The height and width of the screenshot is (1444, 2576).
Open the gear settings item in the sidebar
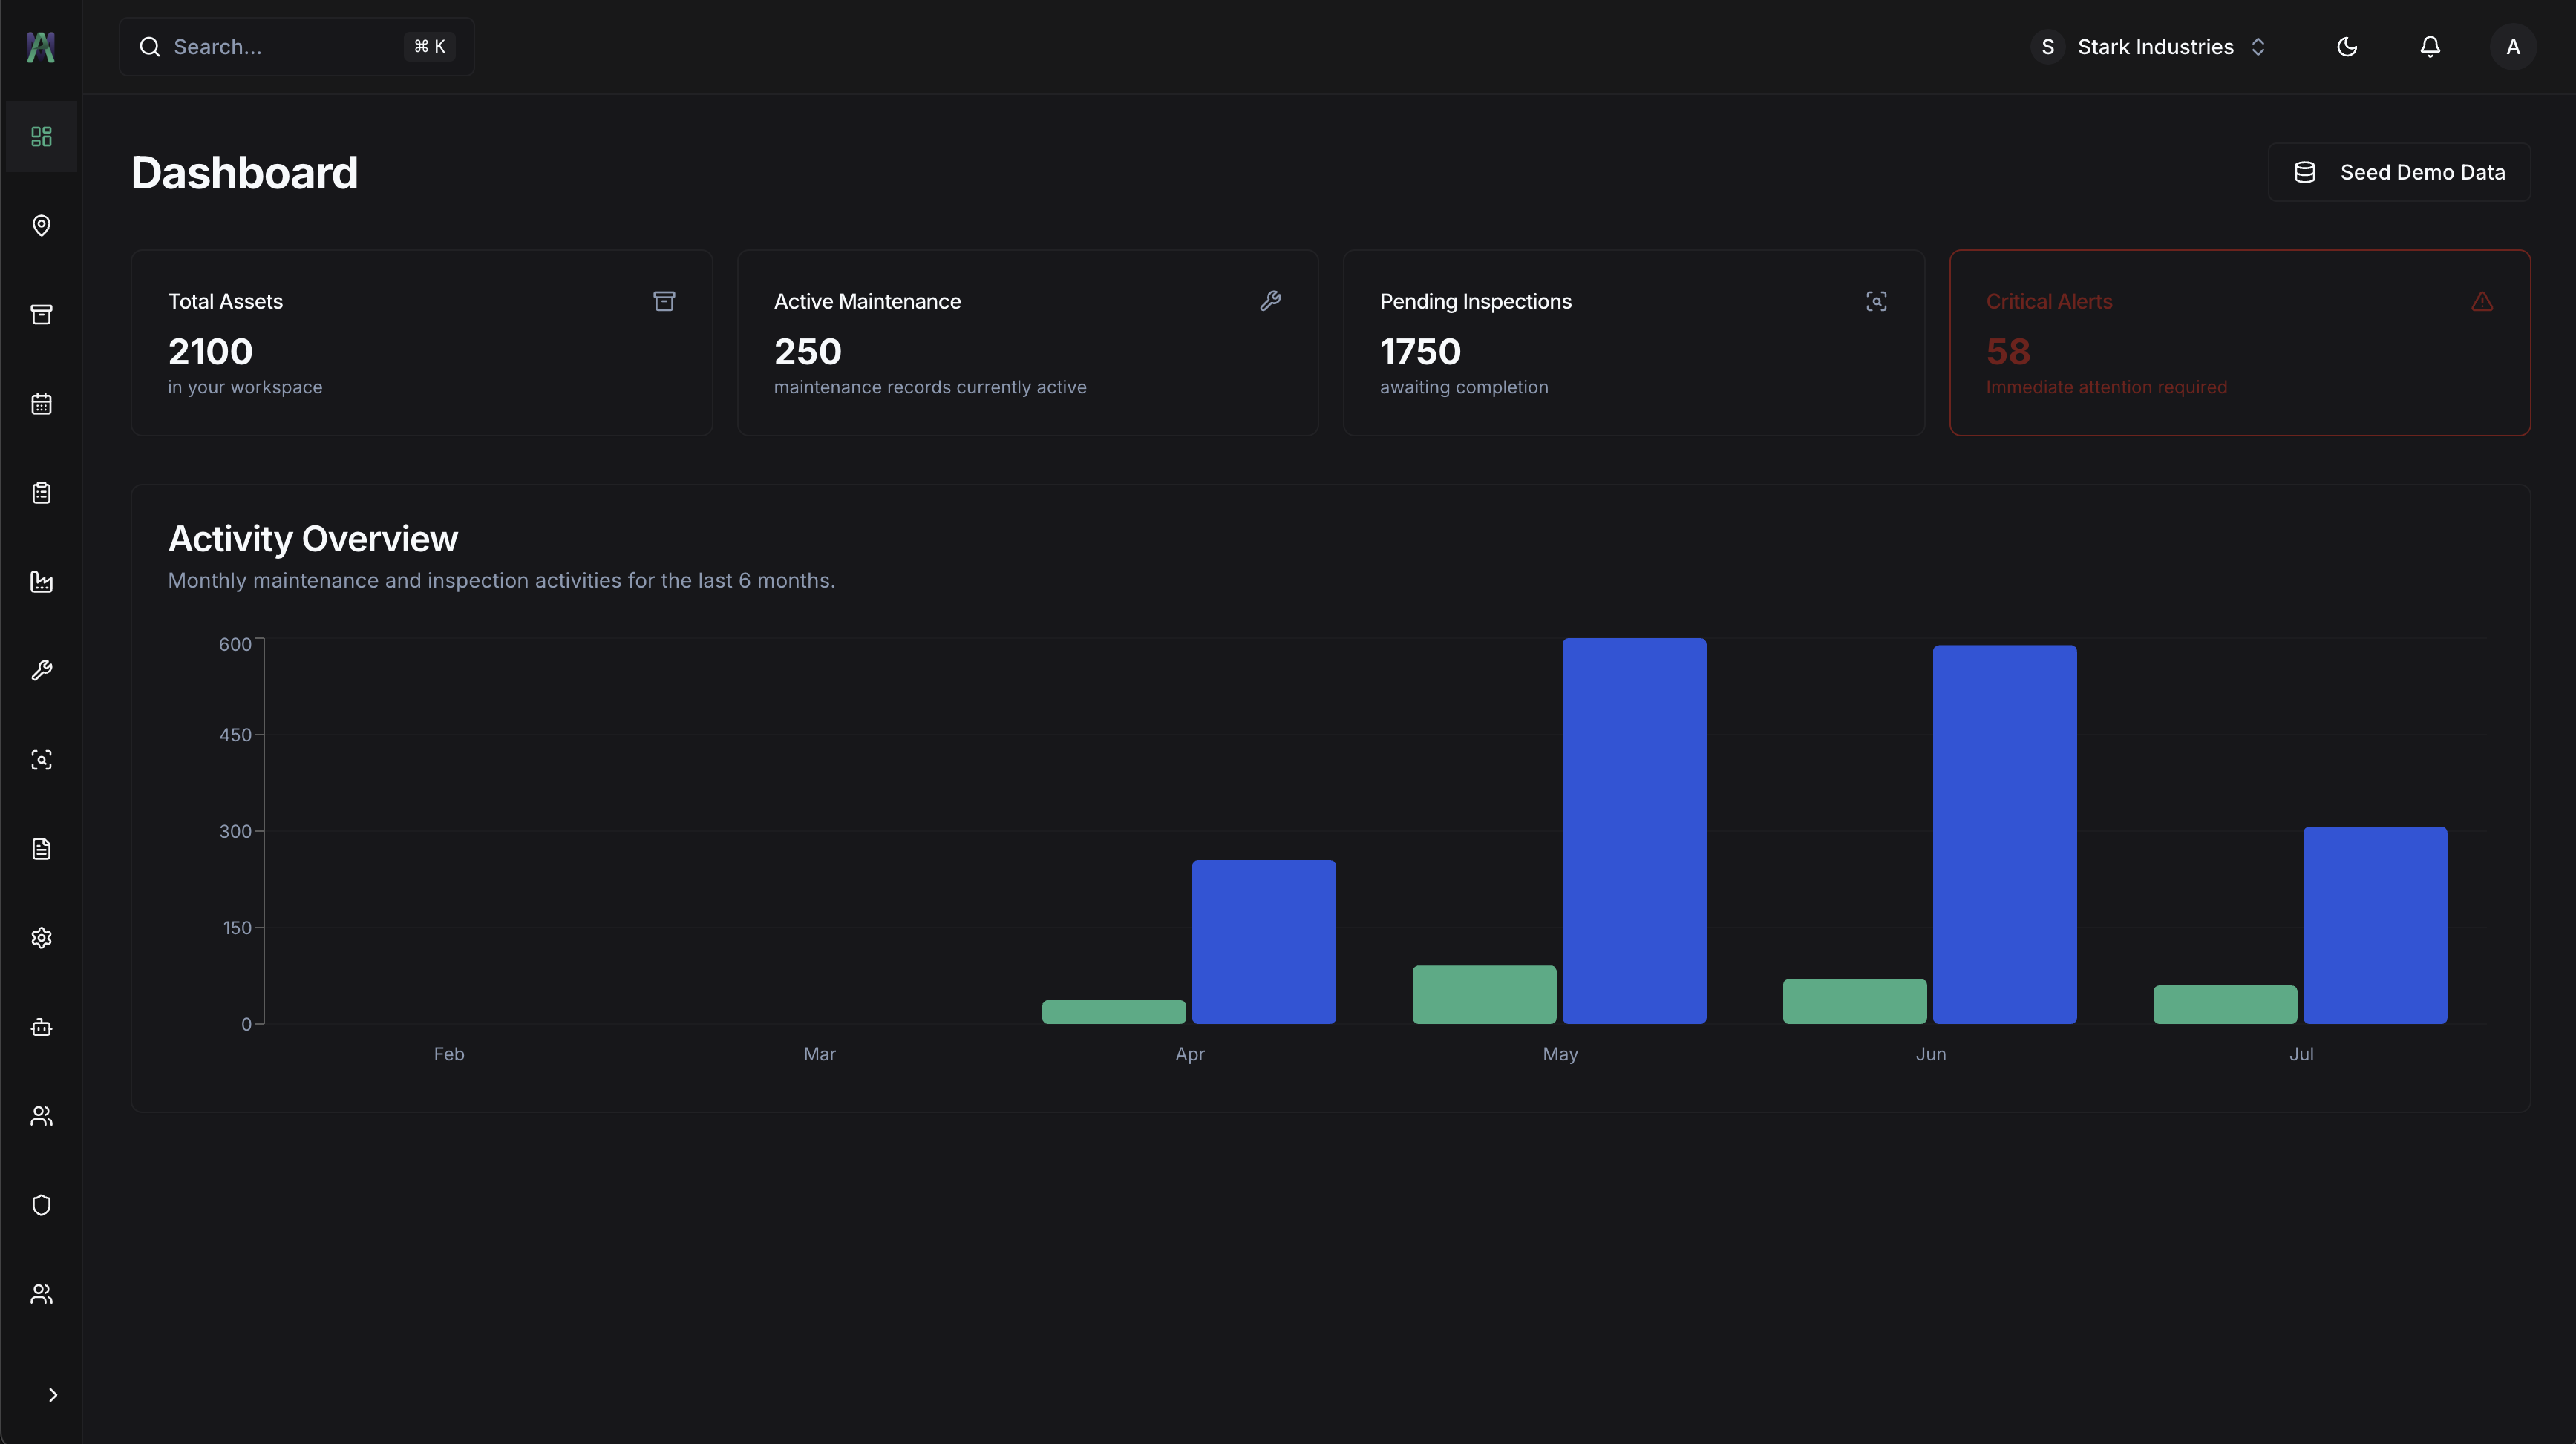(x=41, y=937)
